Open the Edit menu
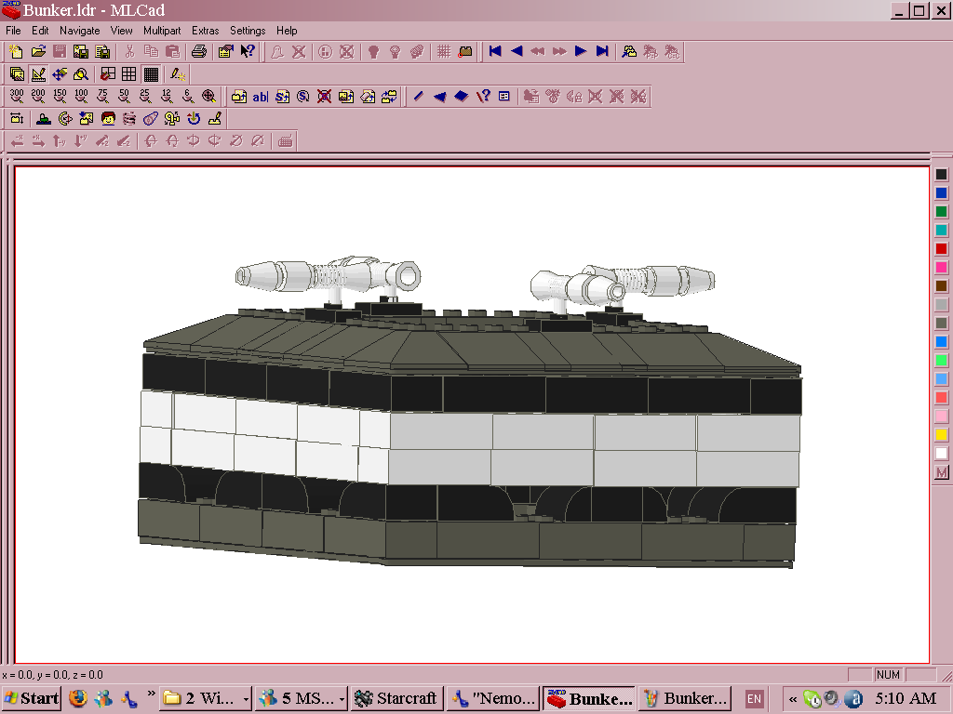The image size is (953, 714). point(40,31)
